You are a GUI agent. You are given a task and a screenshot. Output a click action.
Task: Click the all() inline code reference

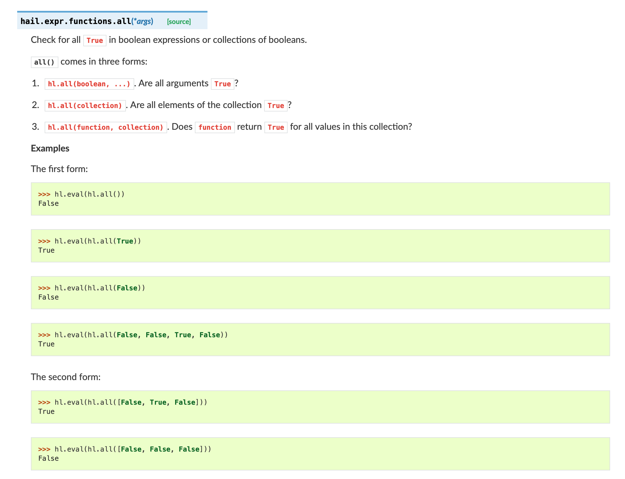click(44, 62)
